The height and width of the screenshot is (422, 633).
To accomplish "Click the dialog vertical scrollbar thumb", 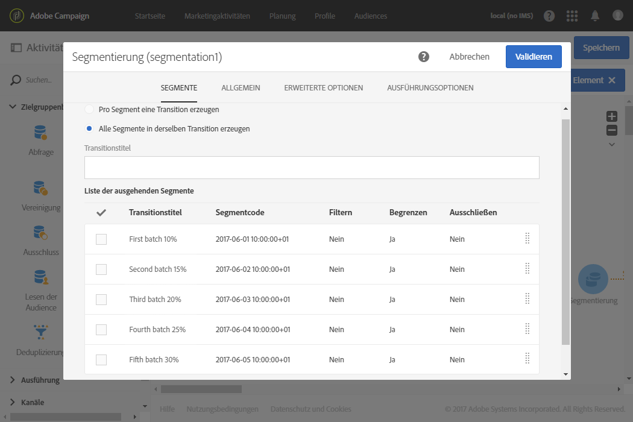I will [565, 232].
